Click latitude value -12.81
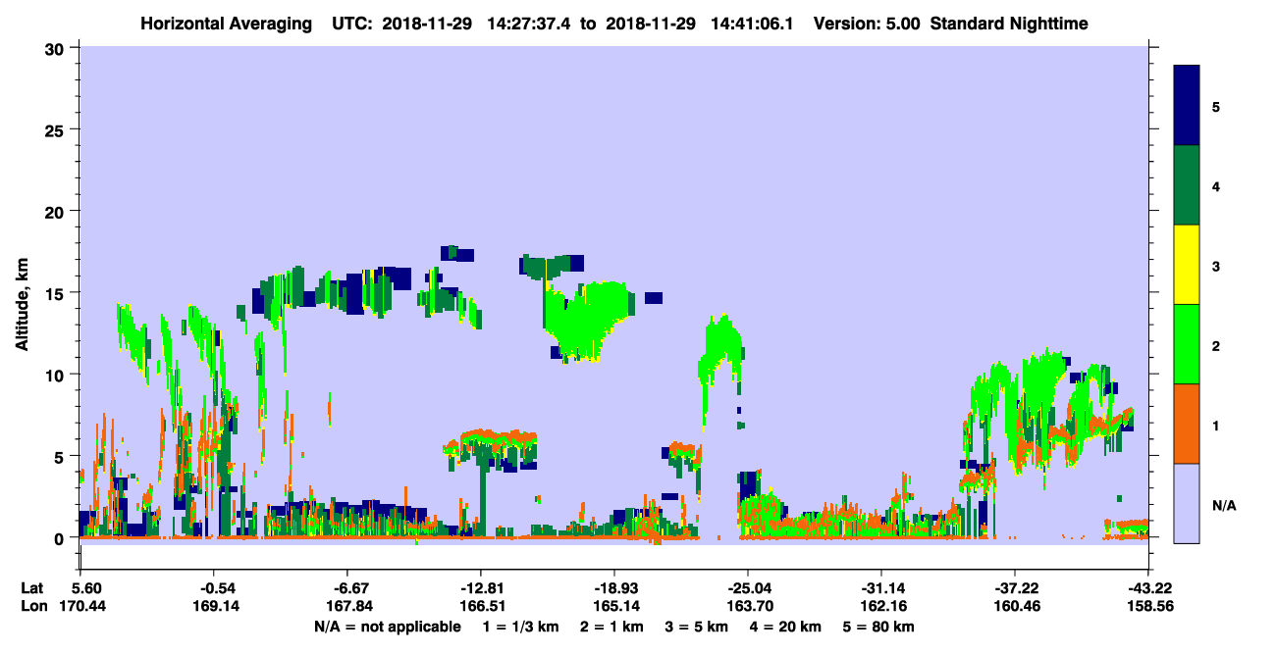The height and width of the screenshot is (654, 1276). coord(481,588)
